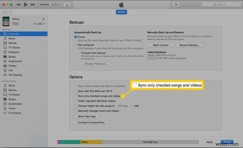Enable Convert higher bit rate songs
The image size is (243, 148).
coord(76,106)
